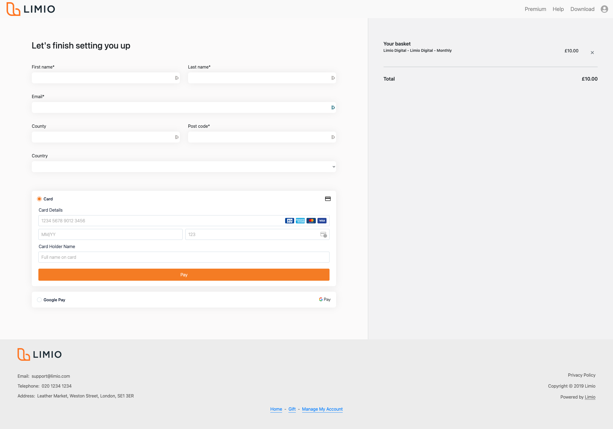Click the credit card icon beside Card

328,199
